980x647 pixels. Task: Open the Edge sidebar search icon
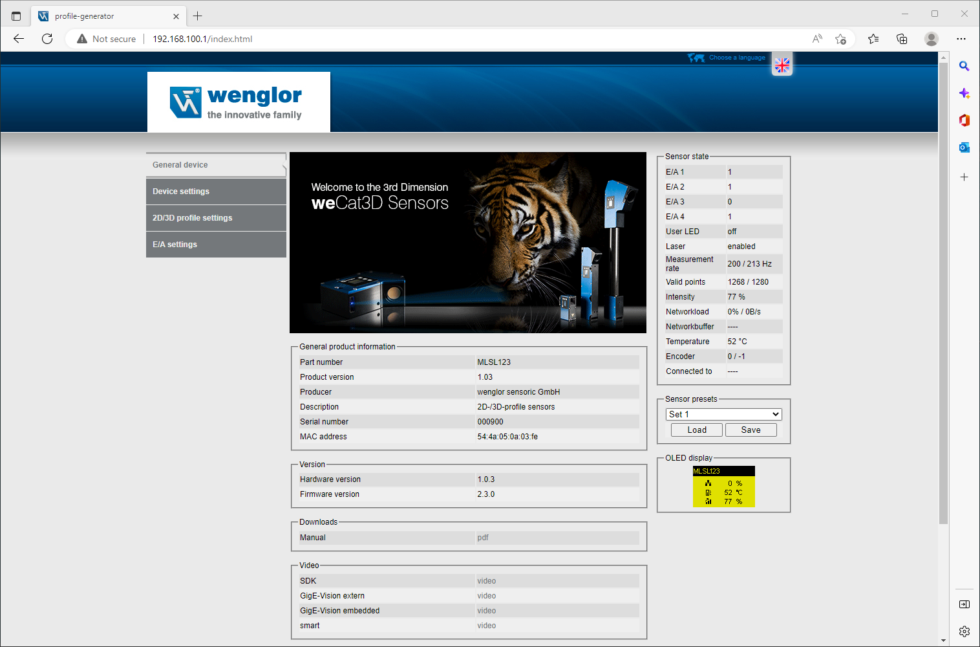[x=964, y=66]
